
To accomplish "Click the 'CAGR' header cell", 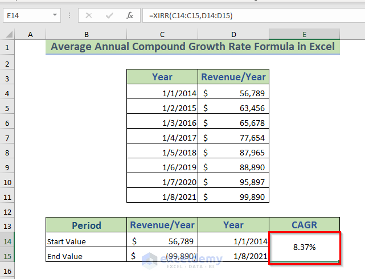I will [304, 225].
